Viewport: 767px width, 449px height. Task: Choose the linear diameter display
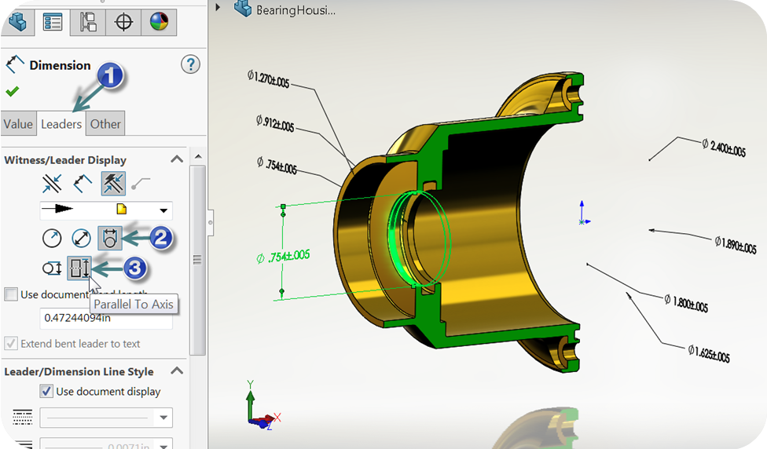coord(109,238)
